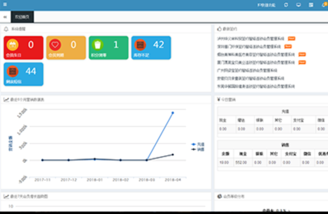Toggle the dark 销售 series in chart legend
328x214 pixels.
(x=198, y=149)
